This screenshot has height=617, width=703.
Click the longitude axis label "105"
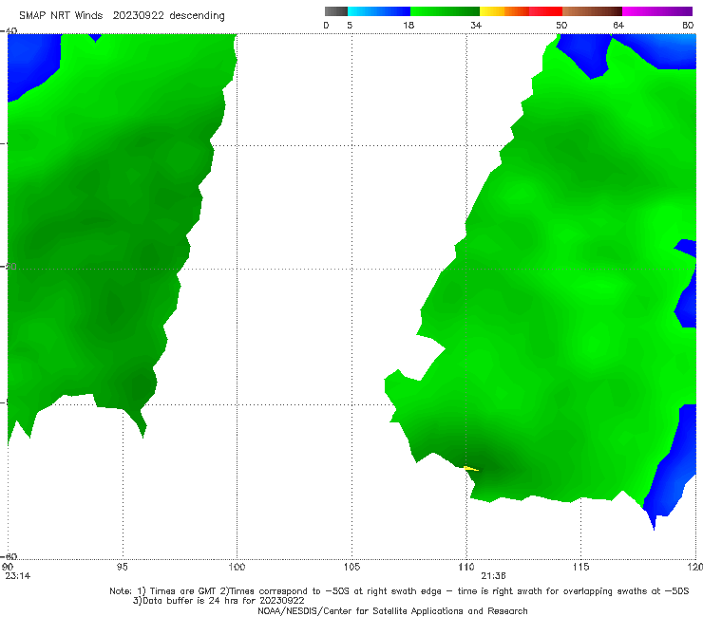(351, 567)
